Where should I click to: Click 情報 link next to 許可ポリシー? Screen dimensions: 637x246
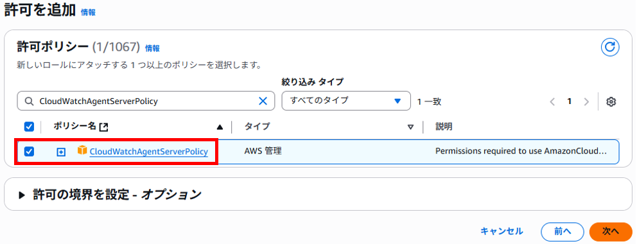pyautogui.click(x=152, y=48)
